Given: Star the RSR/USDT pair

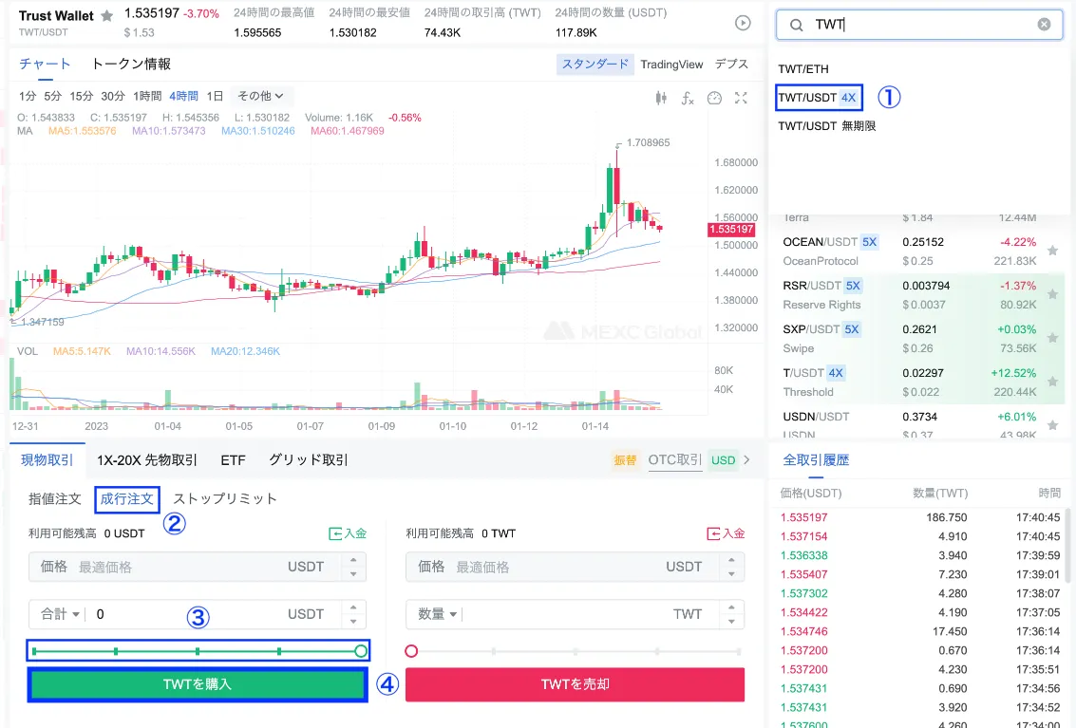Looking at the screenshot, I should click(x=1052, y=294).
